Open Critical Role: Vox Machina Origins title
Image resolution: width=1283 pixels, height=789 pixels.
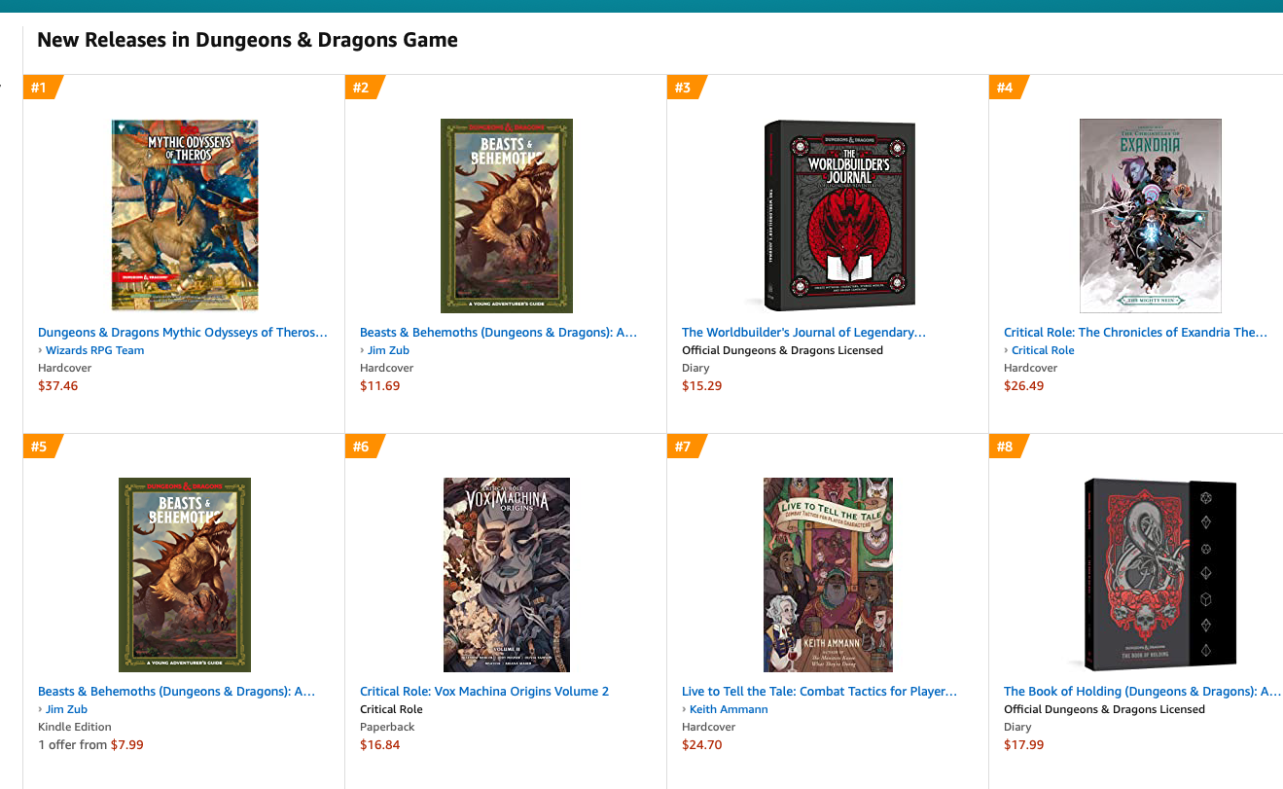484,692
